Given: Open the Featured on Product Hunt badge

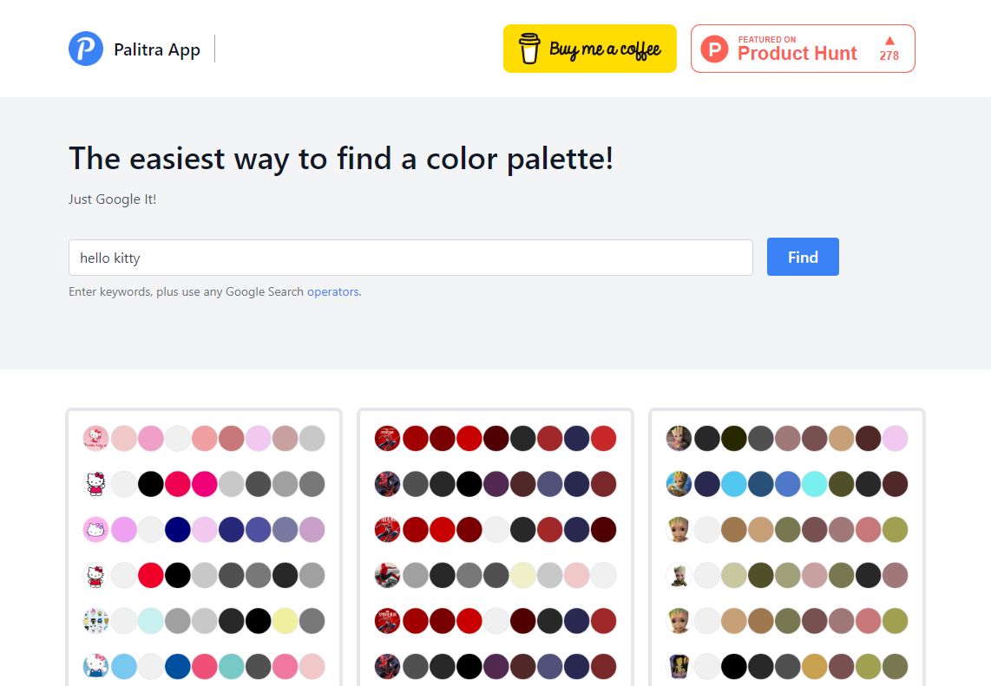Looking at the screenshot, I should (803, 49).
